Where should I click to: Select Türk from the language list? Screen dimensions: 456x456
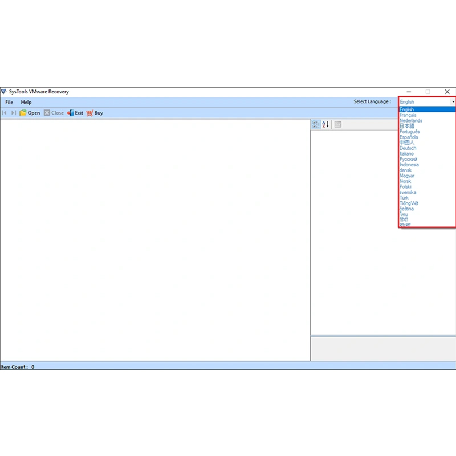(426, 198)
